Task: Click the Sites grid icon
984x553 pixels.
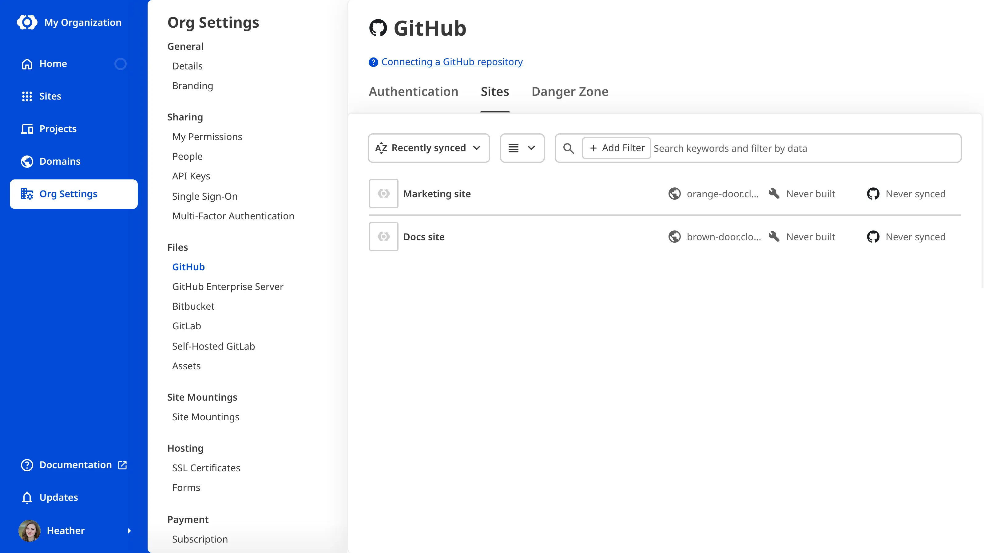Action: tap(27, 96)
